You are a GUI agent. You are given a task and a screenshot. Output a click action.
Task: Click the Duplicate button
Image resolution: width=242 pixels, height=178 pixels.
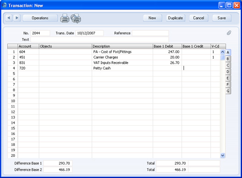pos(176,18)
